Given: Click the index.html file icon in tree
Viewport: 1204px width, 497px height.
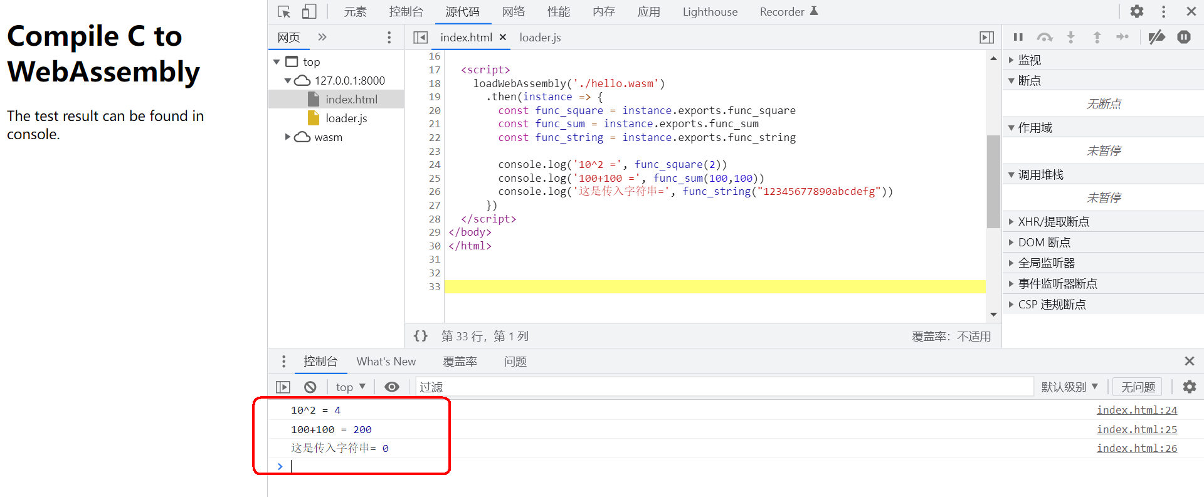Looking at the screenshot, I should (315, 99).
